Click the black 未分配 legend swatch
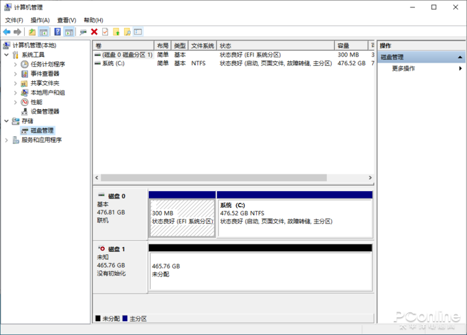This screenshot has height=335, width=467. click(x=98, y=318)
